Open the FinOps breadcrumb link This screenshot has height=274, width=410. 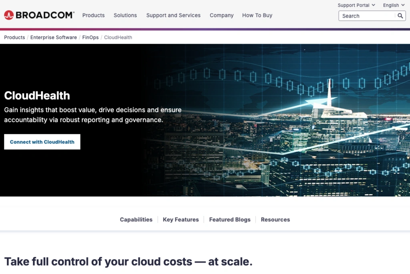90,37
